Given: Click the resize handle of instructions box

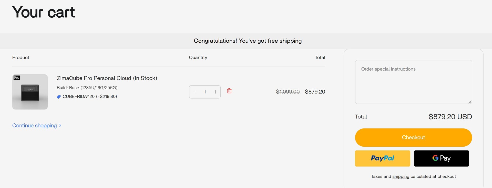Looking at the screenshot, I should pos(470,102).
